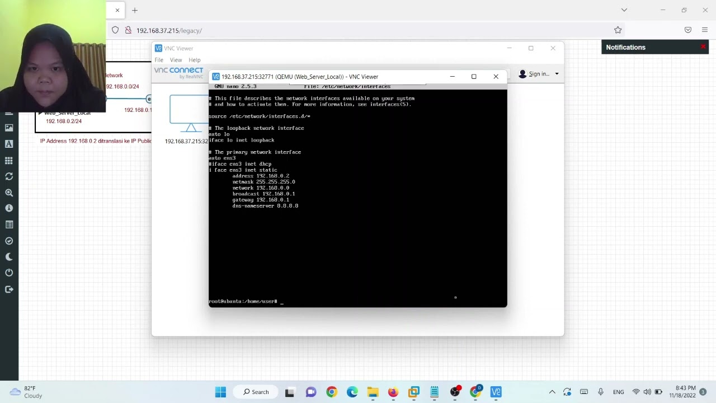Open the weather widget 82°F Cloudy

tap(26, 392)
